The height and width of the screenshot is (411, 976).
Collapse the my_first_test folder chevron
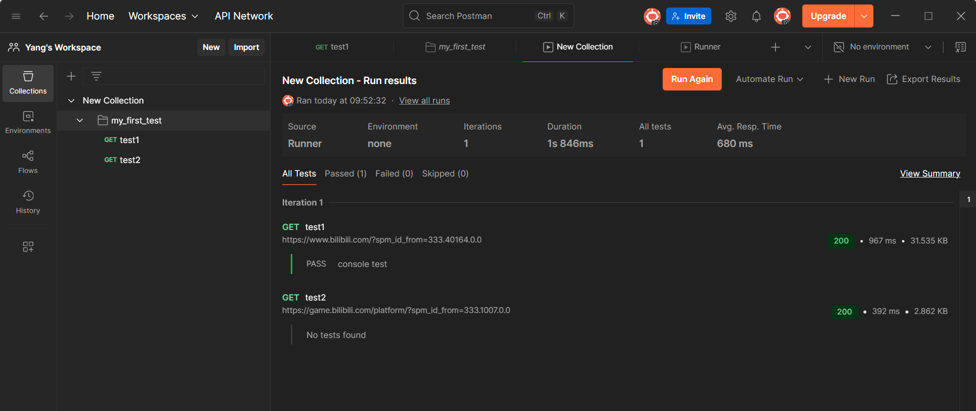[80, 120]
